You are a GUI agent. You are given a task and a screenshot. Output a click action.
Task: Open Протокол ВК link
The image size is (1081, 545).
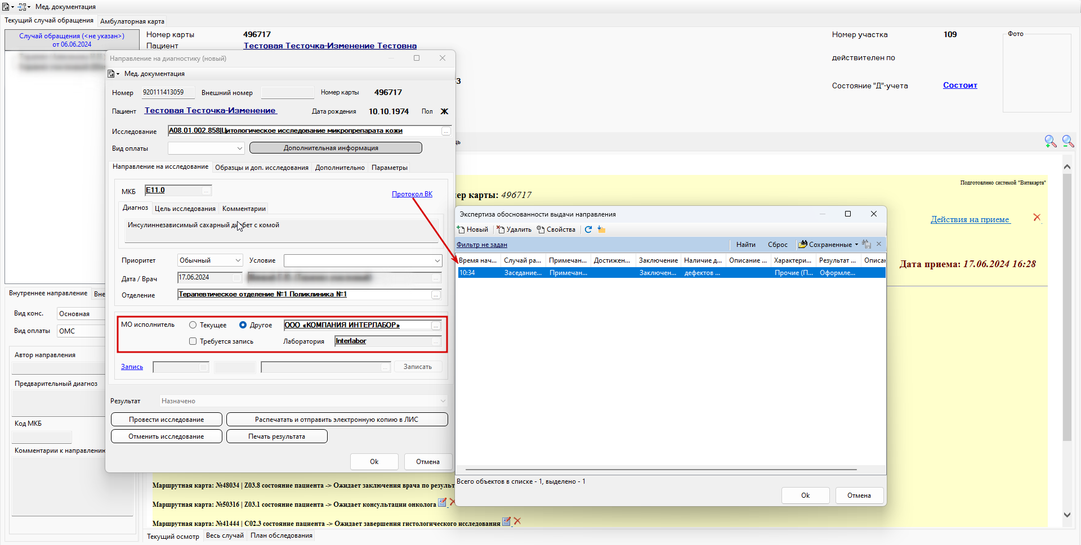point(412,194)
